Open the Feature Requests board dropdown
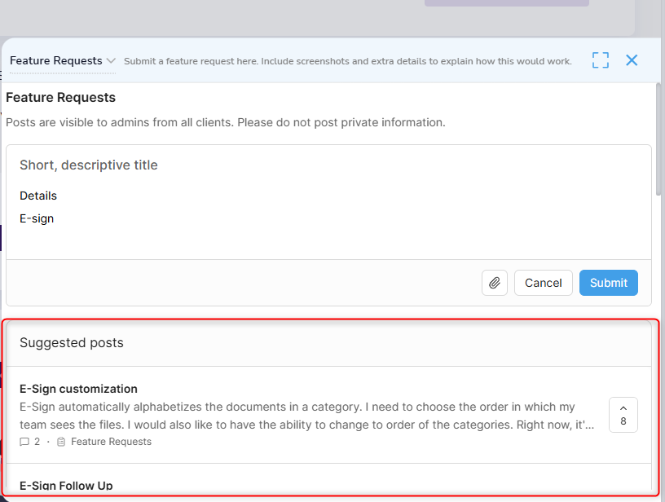The height and width of the screenshot is (502, 665). click(56, 61)
